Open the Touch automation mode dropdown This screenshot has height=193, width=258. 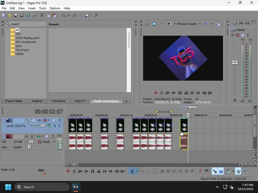[54, 142]
